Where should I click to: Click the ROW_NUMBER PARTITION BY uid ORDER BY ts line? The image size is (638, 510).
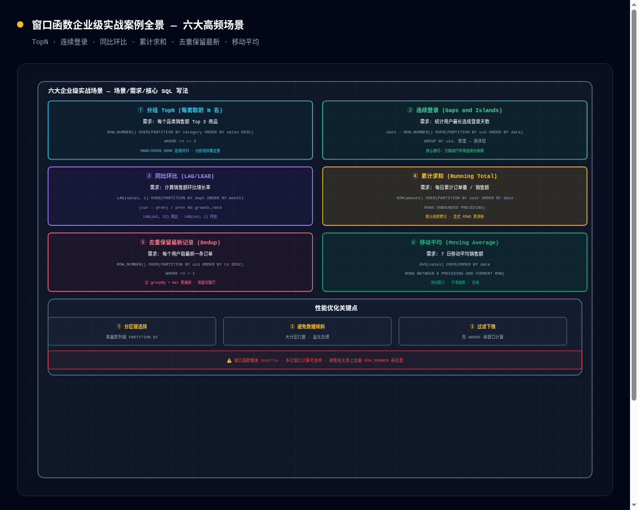point(180,264)
